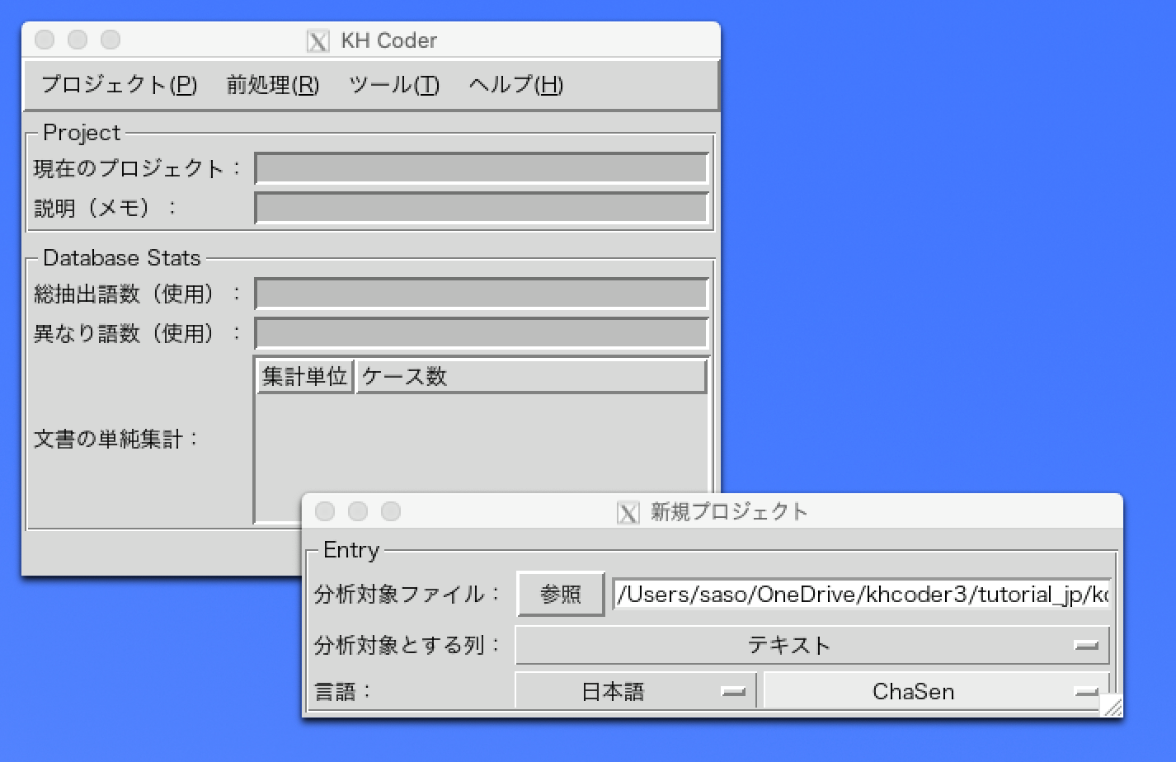Open the テキスト column dropdown
This screenshot has height=762, width=1176.
[812, 645]
